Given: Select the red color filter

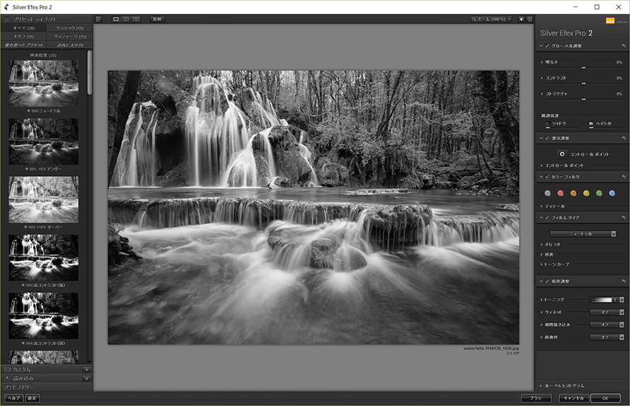Looking at the screenshot, I should [561, 194].
